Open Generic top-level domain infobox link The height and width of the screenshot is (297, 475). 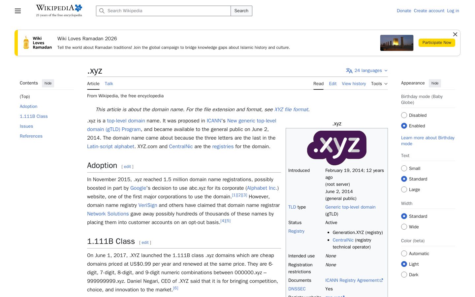pyautogui.click(x=350, y=207)
